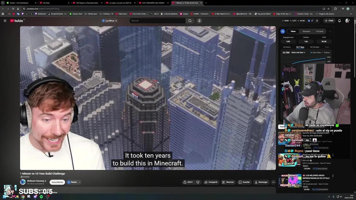This screenshot has width=356, height=200.
Task: Open the tab search dropdown arrow
Action: click(x=3, y=3)
